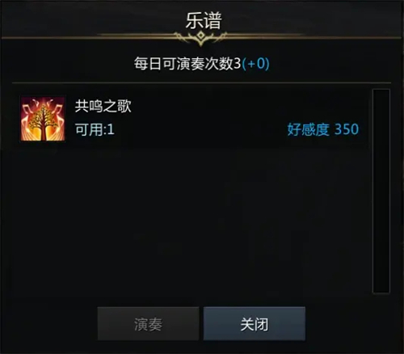The image size is (404, 354).
Task: Select the 共鸣之歌 golden tree icon
Action: point(43,119)
